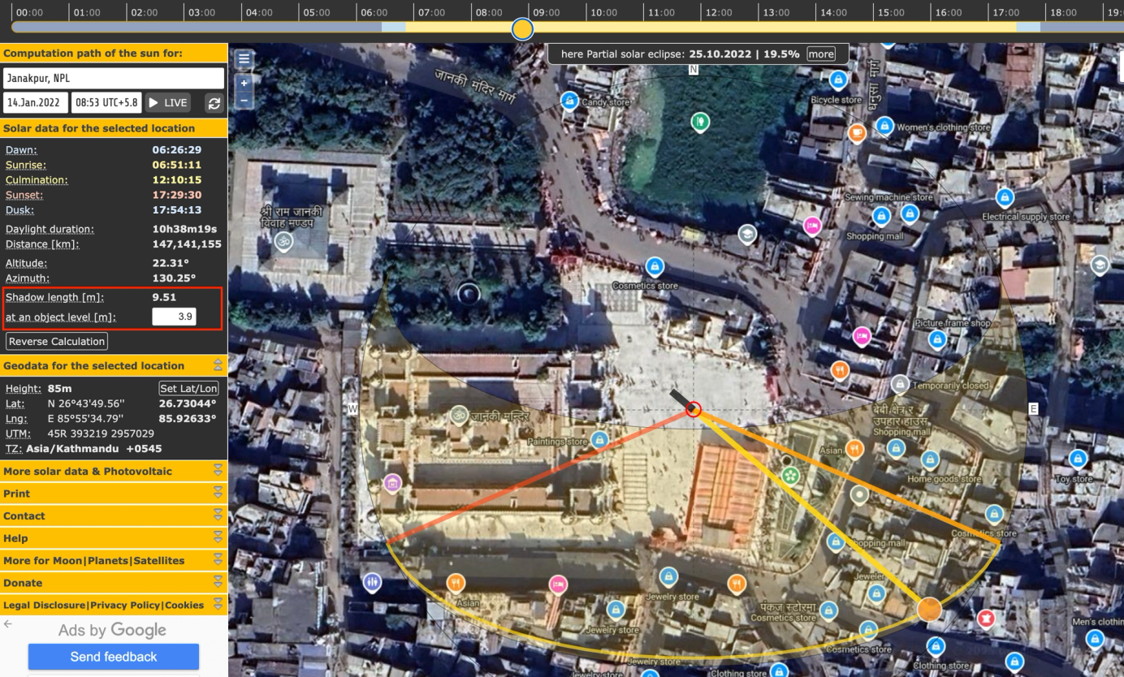1124x677 pixels.
Task: Click the left arrow above Ads by Google
Action: [8, 623]
